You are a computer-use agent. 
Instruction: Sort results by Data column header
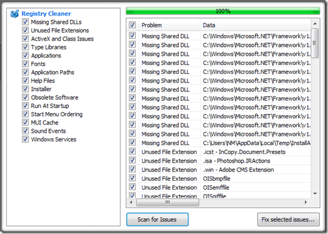click(x=255, y=25)
